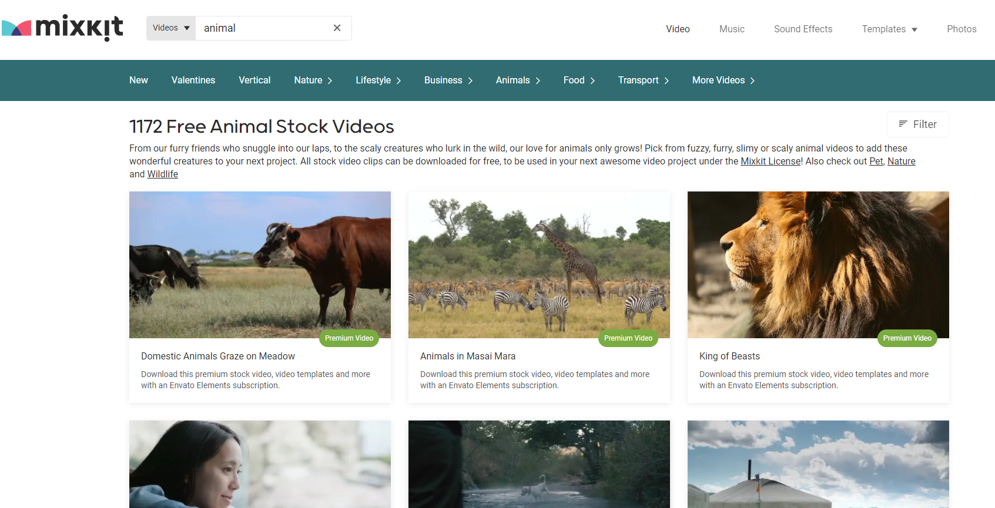Click the animal search input field
Image resolution: width=995 pixels, height=508 pixels.
click(264, 28)
